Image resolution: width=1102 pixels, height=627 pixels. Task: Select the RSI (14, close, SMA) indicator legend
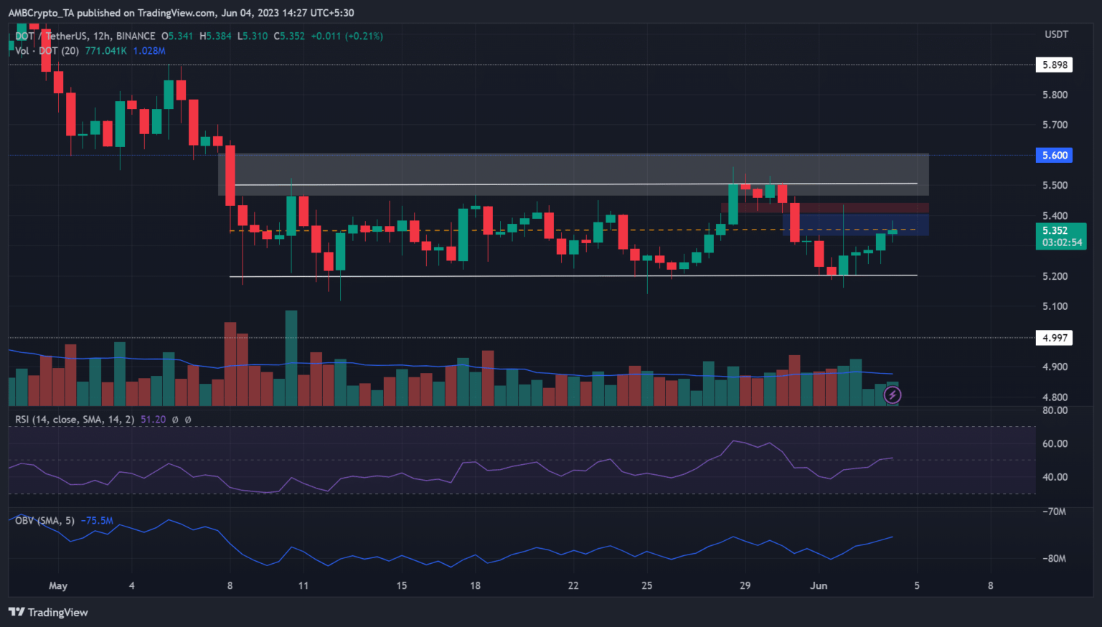click(74, 420)
